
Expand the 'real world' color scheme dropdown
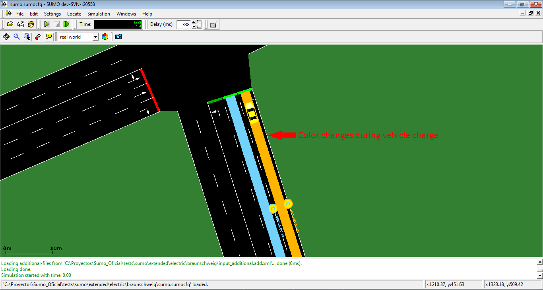click(x=95, y=37)
